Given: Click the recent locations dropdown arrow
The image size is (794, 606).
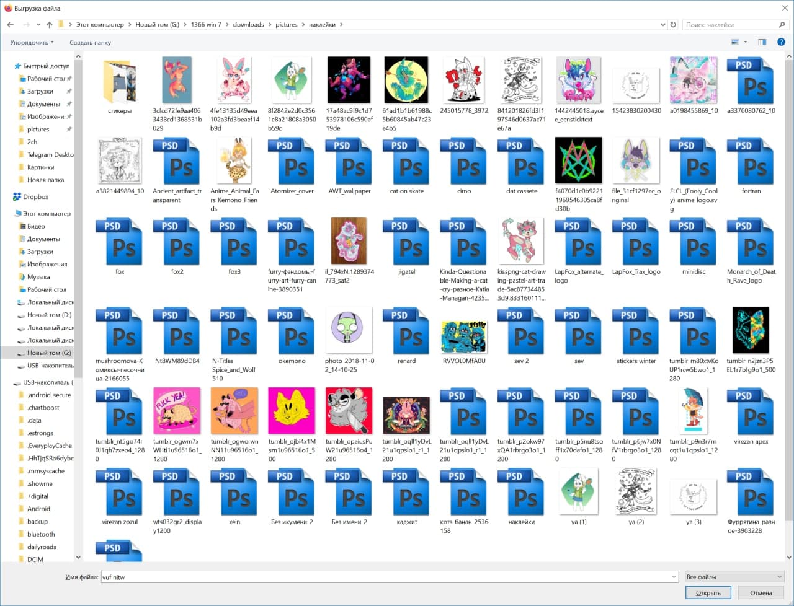Looking at the screenshot, I should 38,25.
